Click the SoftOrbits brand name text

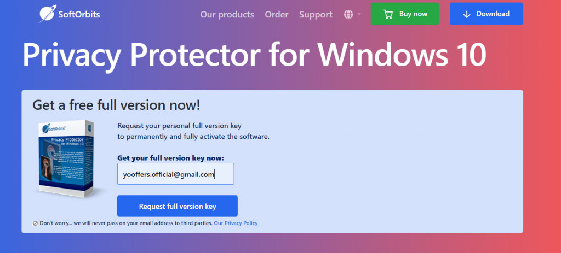pos(79,15)
